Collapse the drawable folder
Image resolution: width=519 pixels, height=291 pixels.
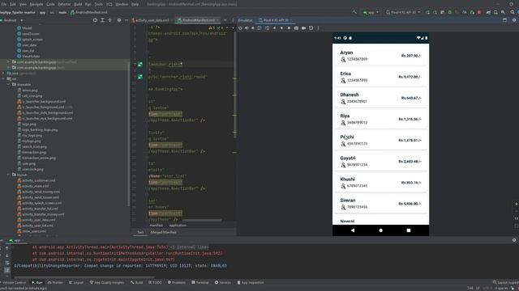point(8,84)
